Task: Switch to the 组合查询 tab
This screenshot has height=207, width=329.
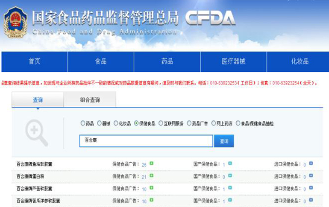Action: 90,100
